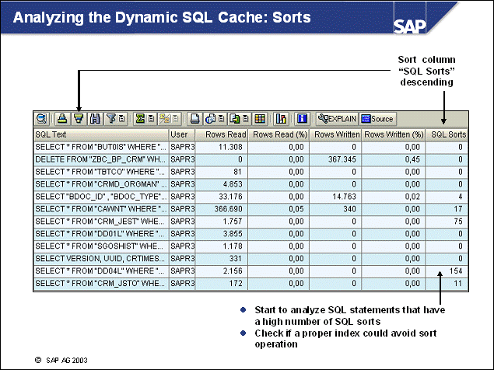Select the DELETE FROM "ZBC_BP_CRM" row

pyautogui.click(x=101, y=159)
